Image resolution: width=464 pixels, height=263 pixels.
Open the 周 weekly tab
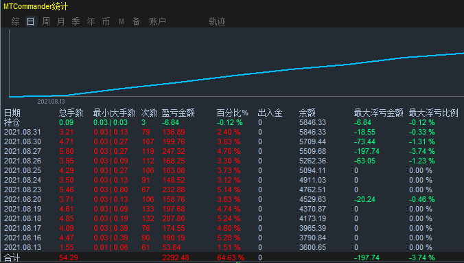46,21
